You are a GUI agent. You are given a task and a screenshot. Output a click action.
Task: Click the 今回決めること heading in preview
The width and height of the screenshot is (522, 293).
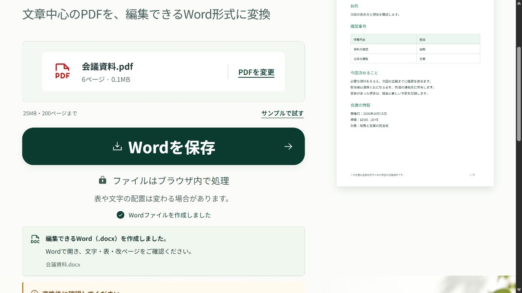pyautogui.click(x=364, y=73)
